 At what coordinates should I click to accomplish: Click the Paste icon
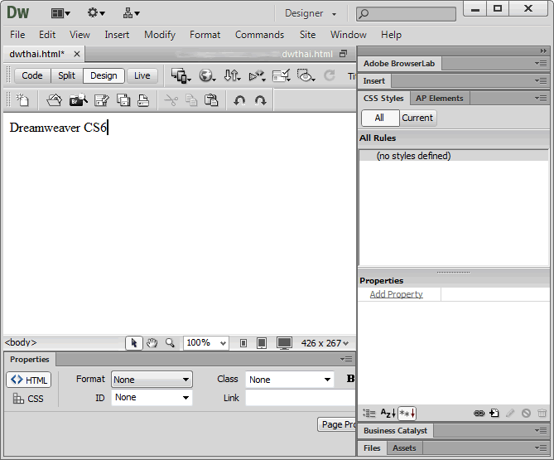211,100
